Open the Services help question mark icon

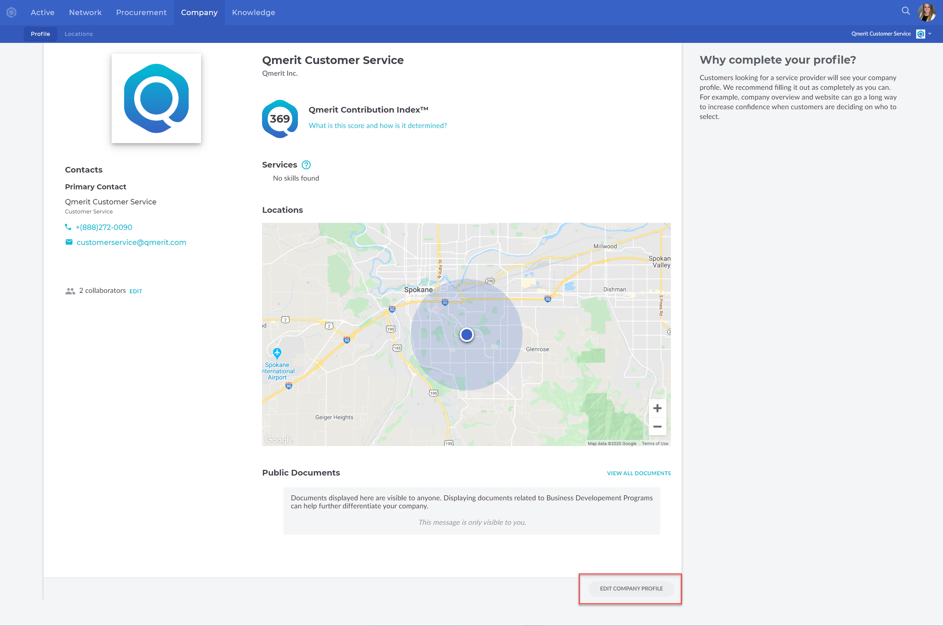pyautogui.click(x=306, y=165)
